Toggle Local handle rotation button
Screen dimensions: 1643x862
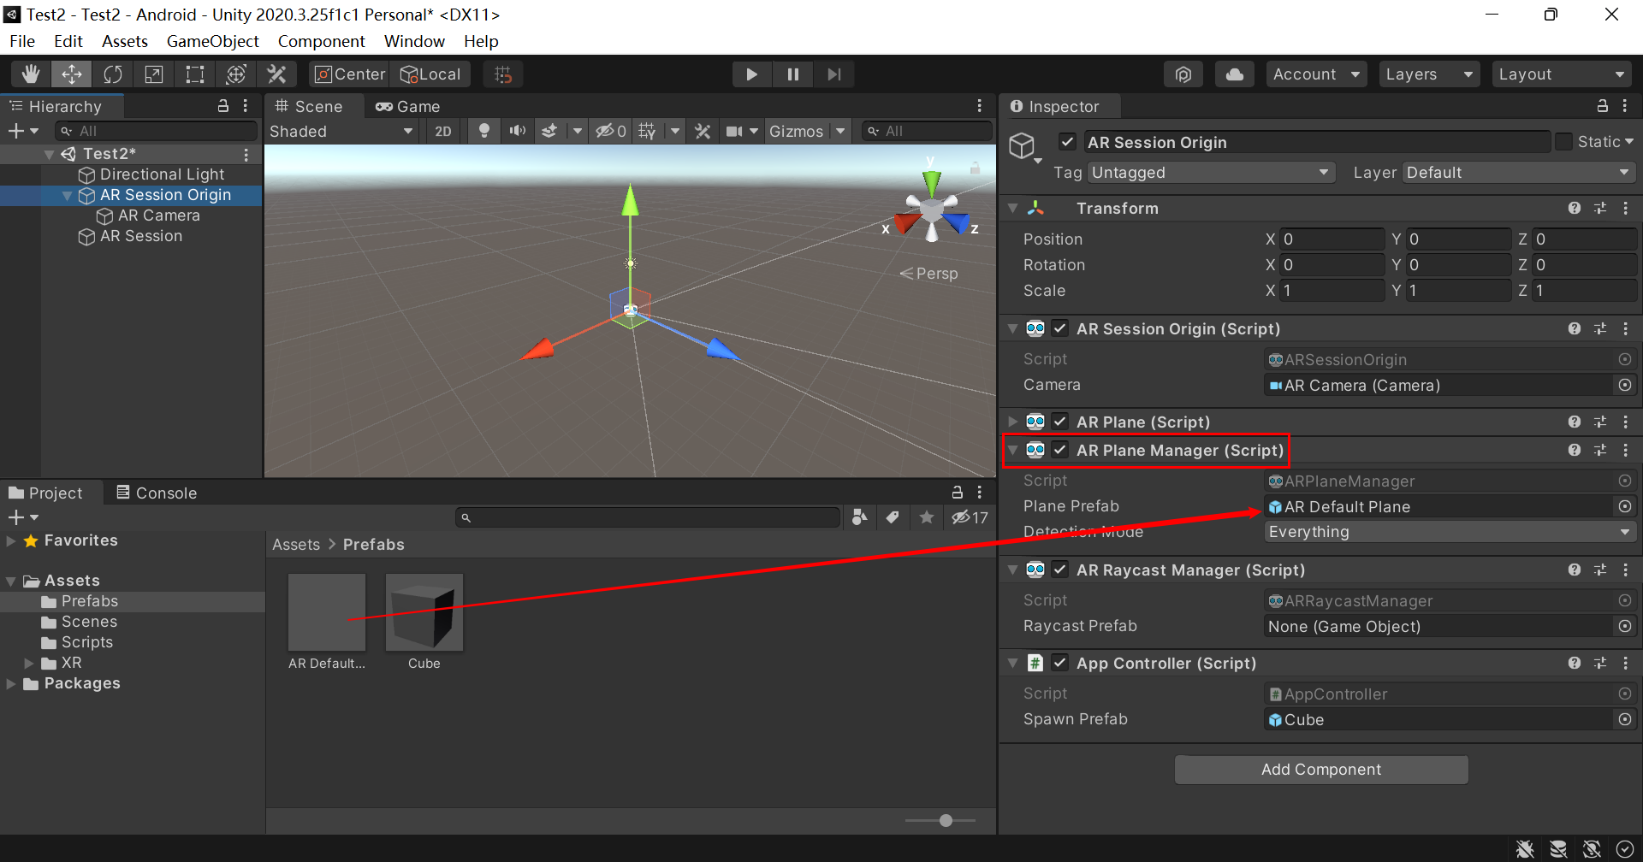tap(430, 74)
